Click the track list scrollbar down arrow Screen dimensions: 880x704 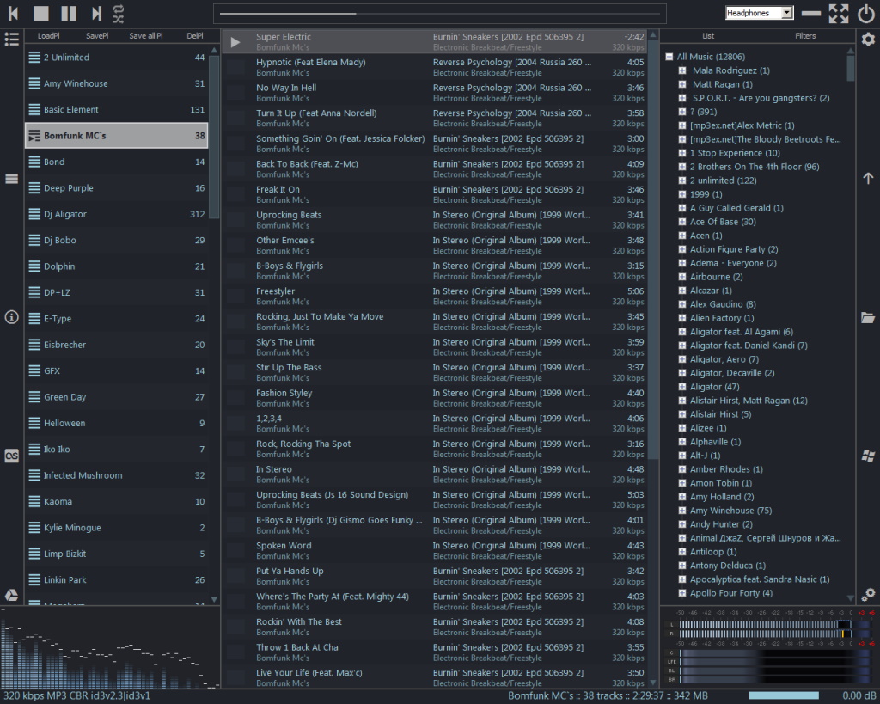pyautogui.click(x=653, y=683)
